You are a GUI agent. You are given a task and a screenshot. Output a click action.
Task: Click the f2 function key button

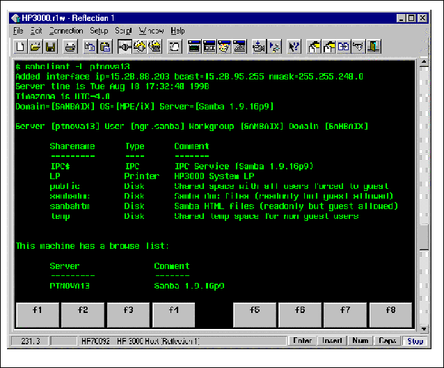(x=83, y=315)
